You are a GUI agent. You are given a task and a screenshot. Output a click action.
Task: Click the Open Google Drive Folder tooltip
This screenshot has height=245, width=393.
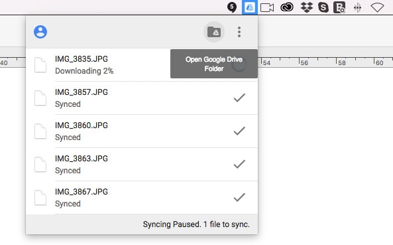point(214,64)
